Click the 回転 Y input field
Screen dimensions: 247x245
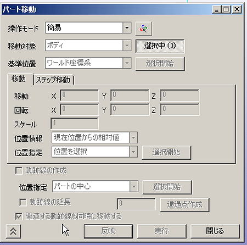click(x=130, y=109)
